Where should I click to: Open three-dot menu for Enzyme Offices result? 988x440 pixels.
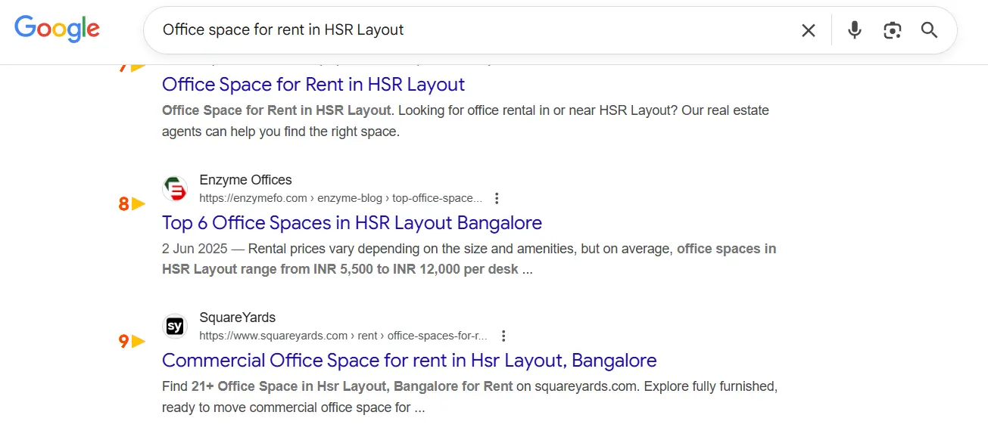(497, 199)
